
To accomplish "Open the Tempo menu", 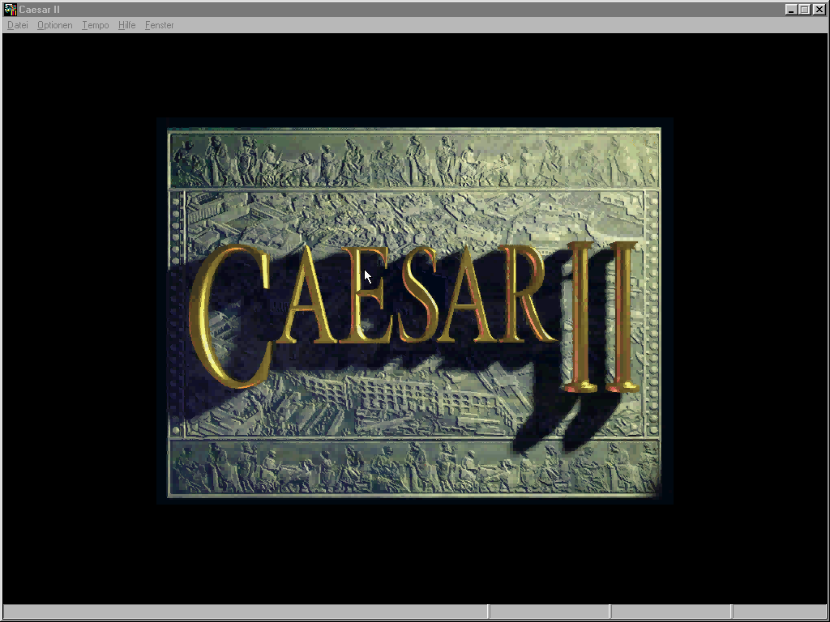I will coord(95,25).
